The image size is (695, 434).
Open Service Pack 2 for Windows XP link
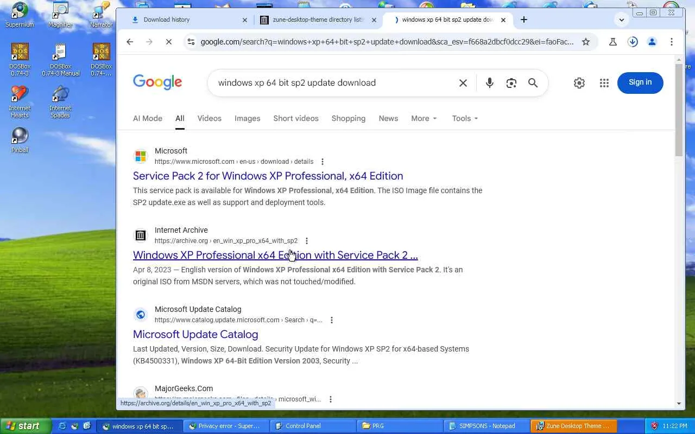tap(268, 176)
